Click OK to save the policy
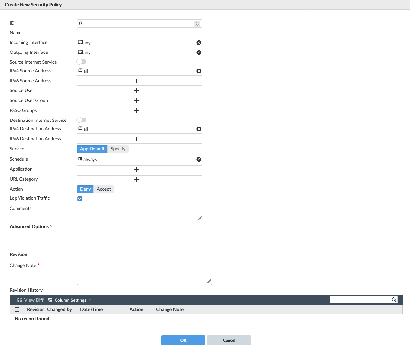This screenshot has height=347, width=410. click(183, 340)
